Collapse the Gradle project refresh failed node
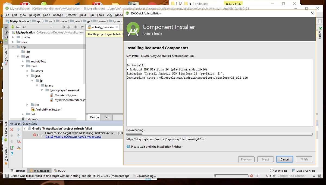The height and width of the screenshot is (185, 326). [x=24, y=128]
